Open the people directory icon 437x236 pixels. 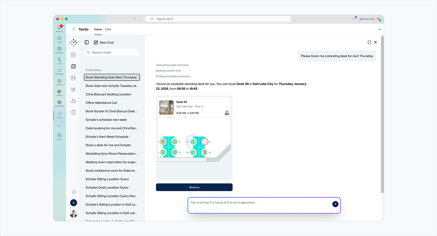click(73, 101)
